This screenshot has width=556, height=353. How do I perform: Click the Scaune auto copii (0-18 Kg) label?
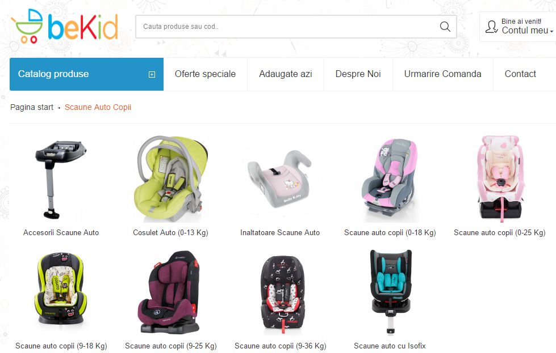click(x=390, y=233)
